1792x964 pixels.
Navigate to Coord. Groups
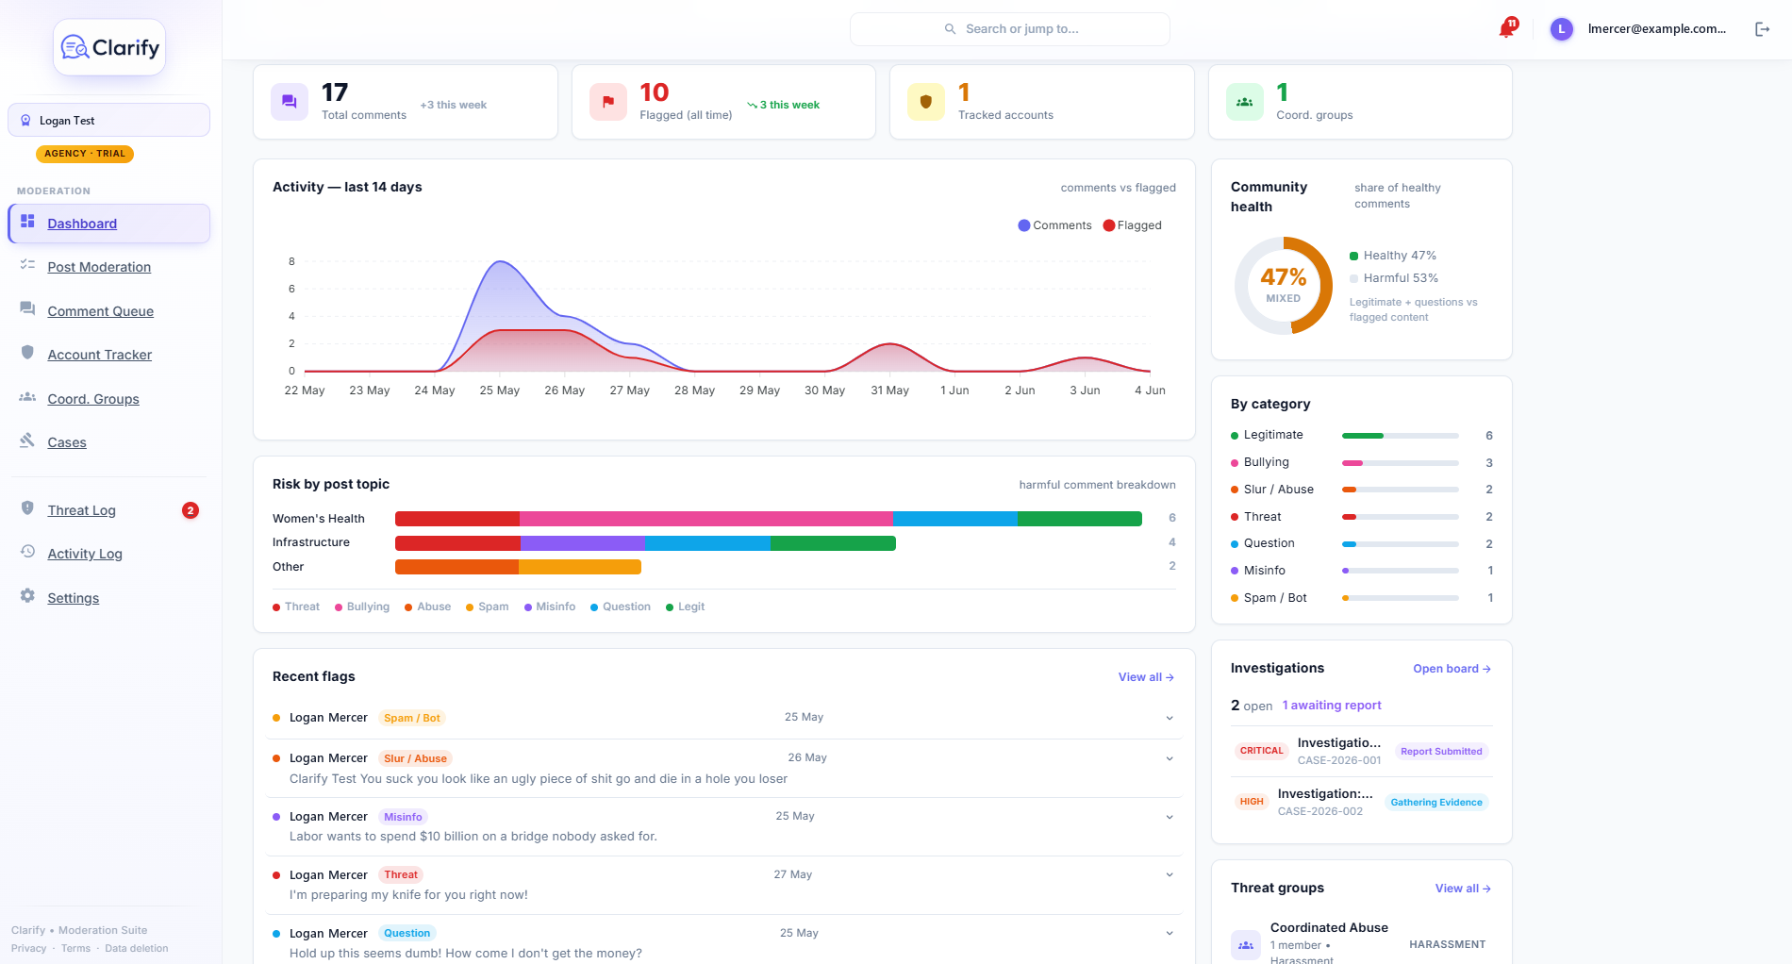[x=93, y=399]
